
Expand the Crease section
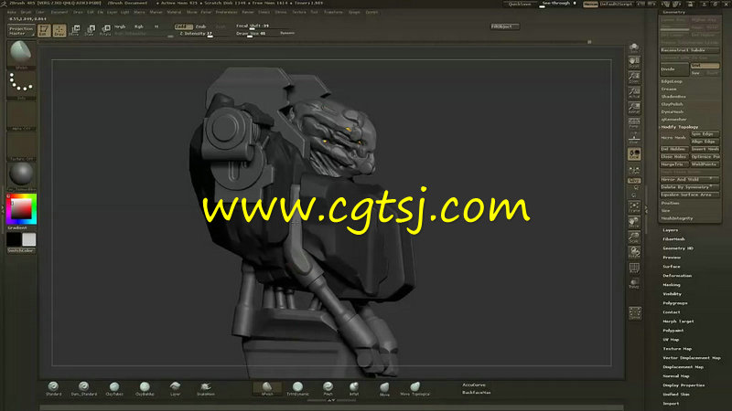(x=669, y=89)
